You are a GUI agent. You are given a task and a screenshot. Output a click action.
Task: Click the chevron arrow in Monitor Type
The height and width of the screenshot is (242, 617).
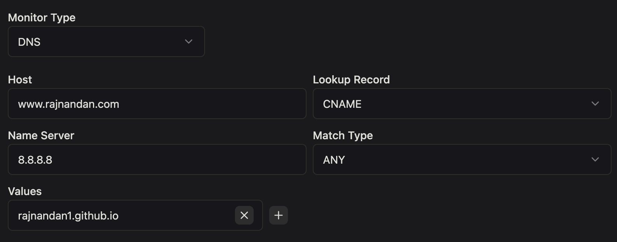coord(189,41)
